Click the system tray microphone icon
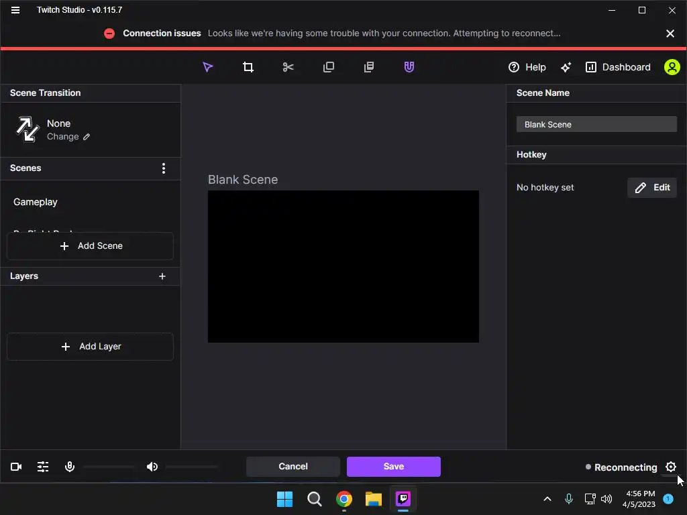This screenshot has height=515, width=687. point(569,499)
